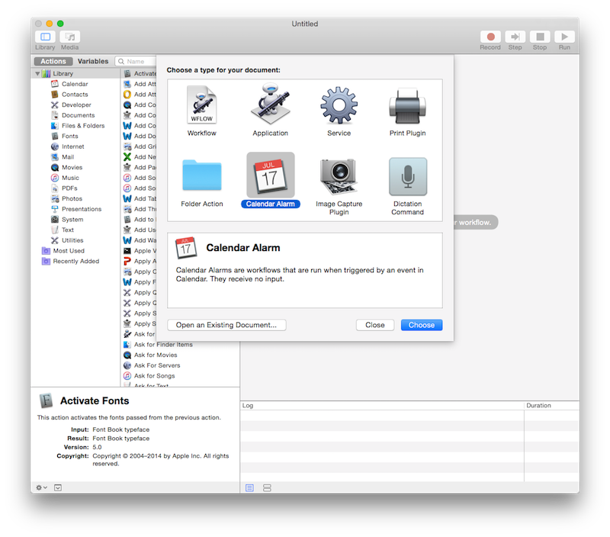
Task: Open Music category in Library
Action: coord(70,178)
